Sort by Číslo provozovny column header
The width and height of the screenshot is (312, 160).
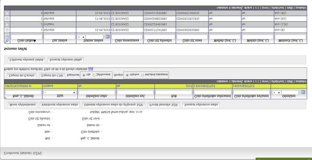pos(127,41)
